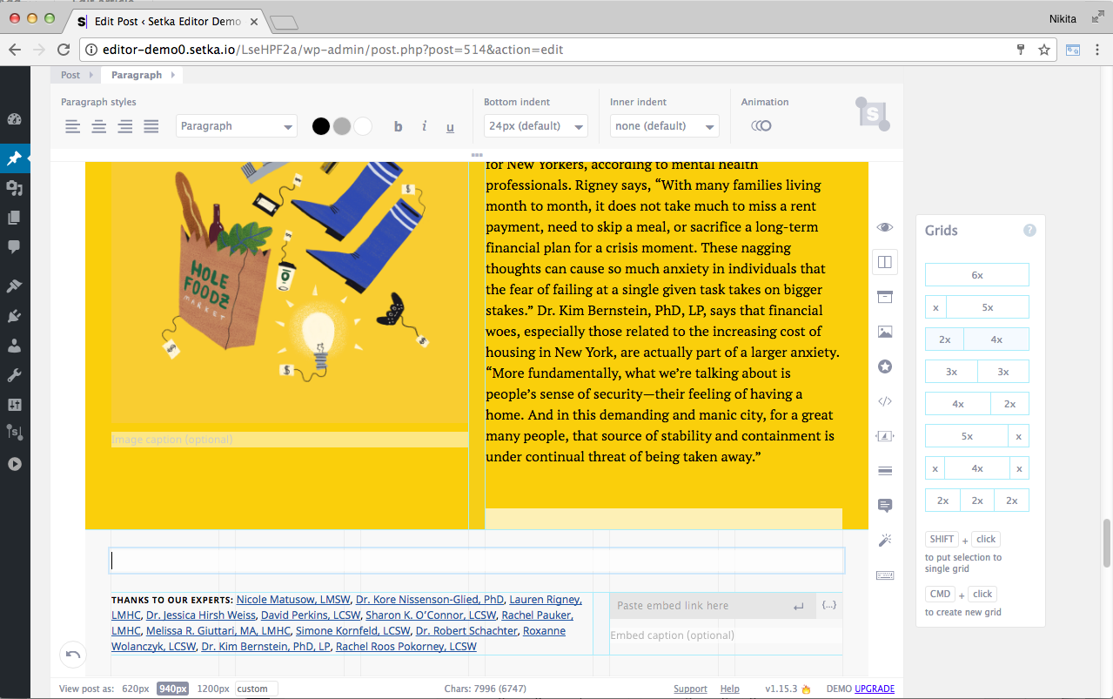Screen dimensions: 1113x699
Task: Select the black text color swatch
Action: [x=320, y=125]
